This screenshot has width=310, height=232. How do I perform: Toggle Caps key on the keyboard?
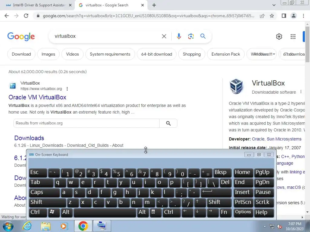tap(44, 193)
